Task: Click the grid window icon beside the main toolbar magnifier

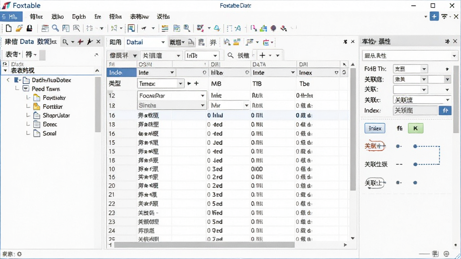Action: coord(66,28)
